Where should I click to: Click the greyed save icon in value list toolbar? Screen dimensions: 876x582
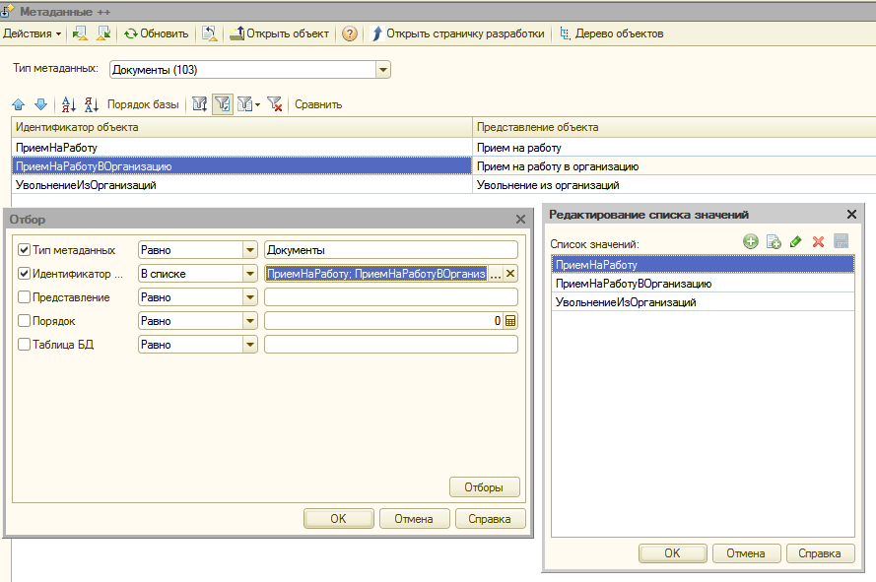pyautogui.click(x=842, y=241)
